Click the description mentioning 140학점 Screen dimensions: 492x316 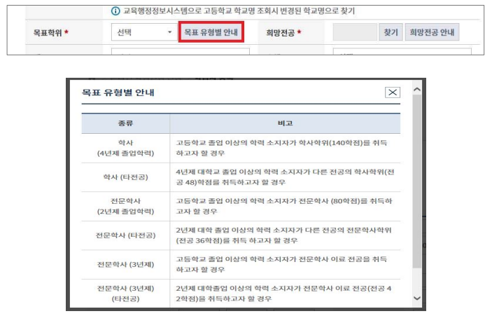tap(281, 148)
